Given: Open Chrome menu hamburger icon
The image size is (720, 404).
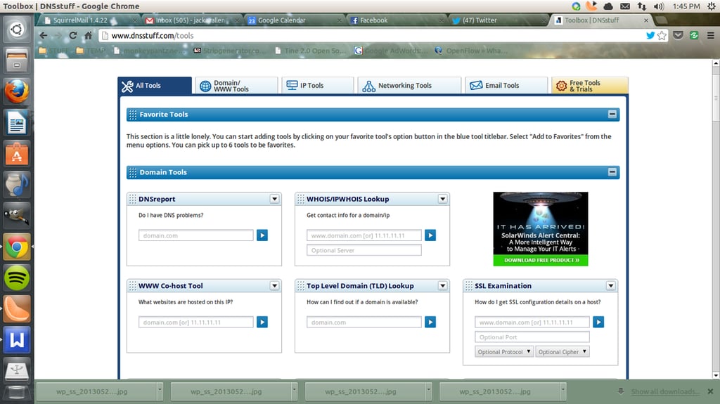Looking at the screenshot, I should pos(710,35).
